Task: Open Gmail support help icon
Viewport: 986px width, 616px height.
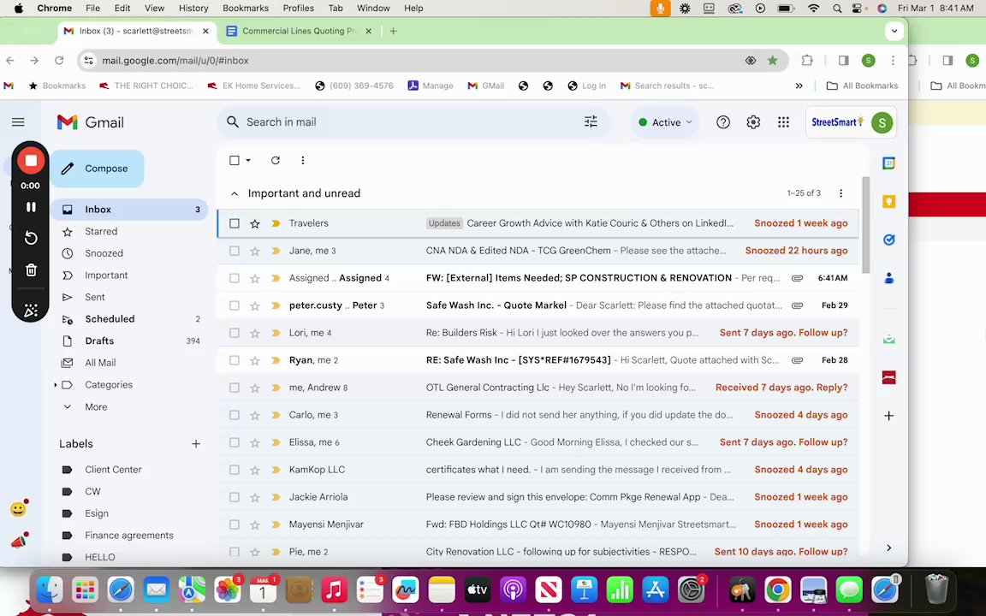Action: point(723,122)
